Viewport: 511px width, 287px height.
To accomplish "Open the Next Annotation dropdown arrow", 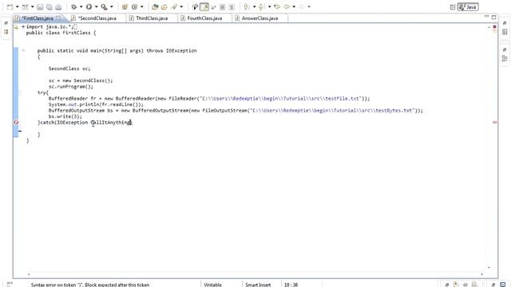I will 254,7.
